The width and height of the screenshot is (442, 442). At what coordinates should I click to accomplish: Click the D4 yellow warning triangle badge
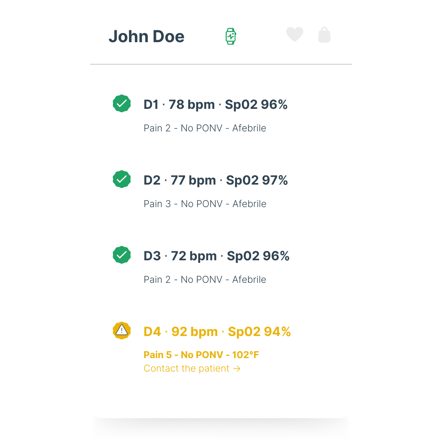click(122, 331)
